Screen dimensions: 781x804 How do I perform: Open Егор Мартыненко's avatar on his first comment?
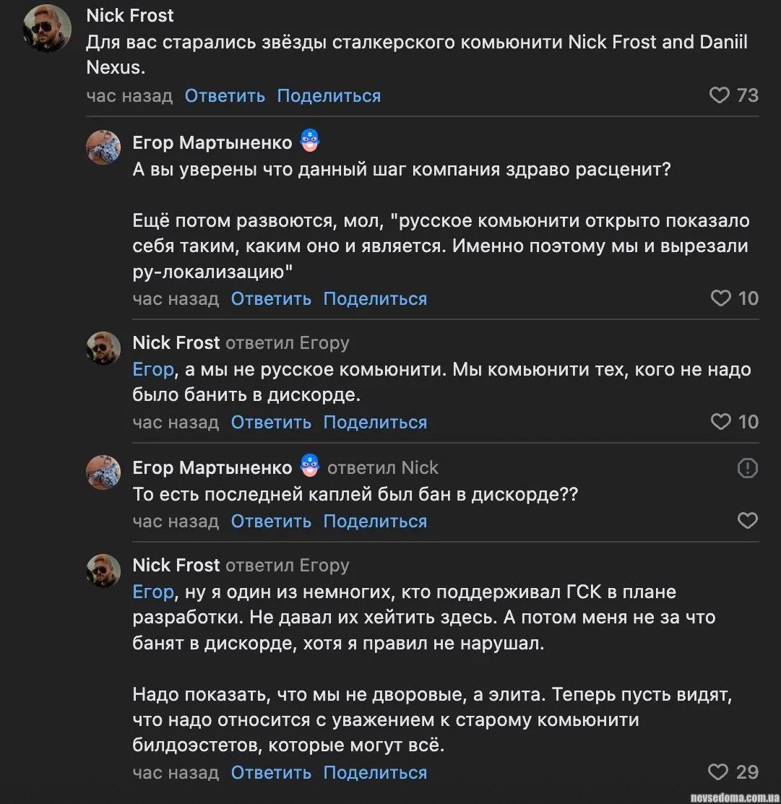pyautogui.click(x=103, y=148)
